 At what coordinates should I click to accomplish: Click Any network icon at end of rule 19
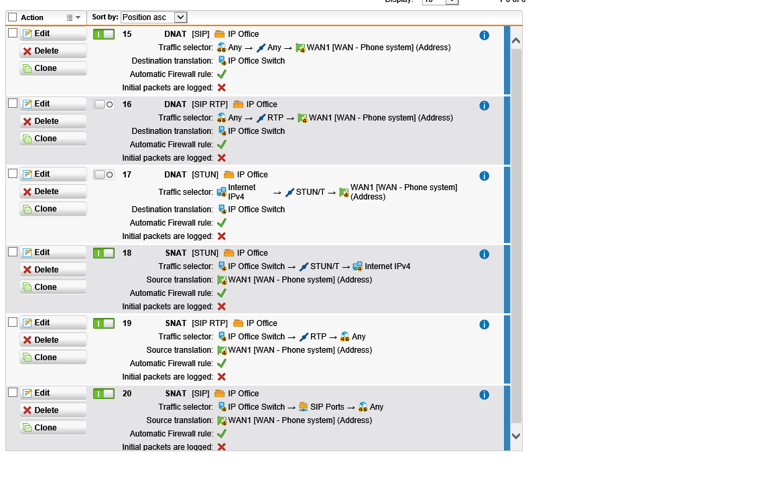pyautogui.click(x=345, y=337)
